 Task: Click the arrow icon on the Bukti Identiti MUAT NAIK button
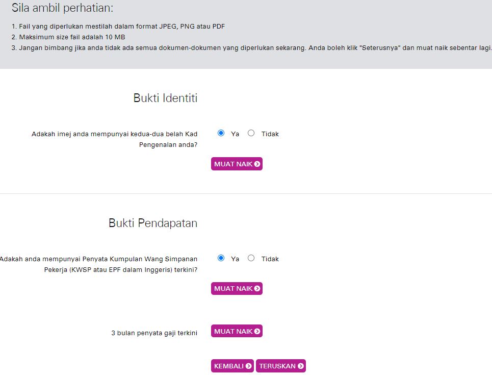(257, 164)
